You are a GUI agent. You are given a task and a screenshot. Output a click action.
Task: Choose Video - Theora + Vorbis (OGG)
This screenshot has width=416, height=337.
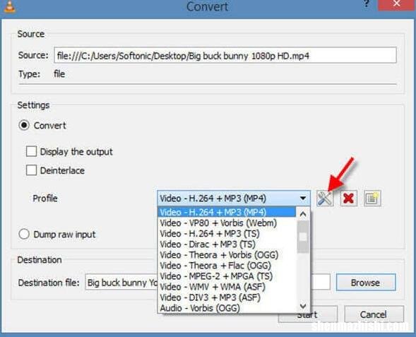(x=219, y=255)
